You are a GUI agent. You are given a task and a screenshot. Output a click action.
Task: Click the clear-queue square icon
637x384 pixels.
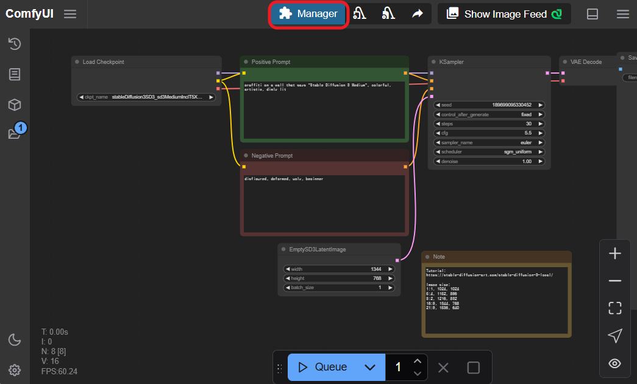click(473, 368)
